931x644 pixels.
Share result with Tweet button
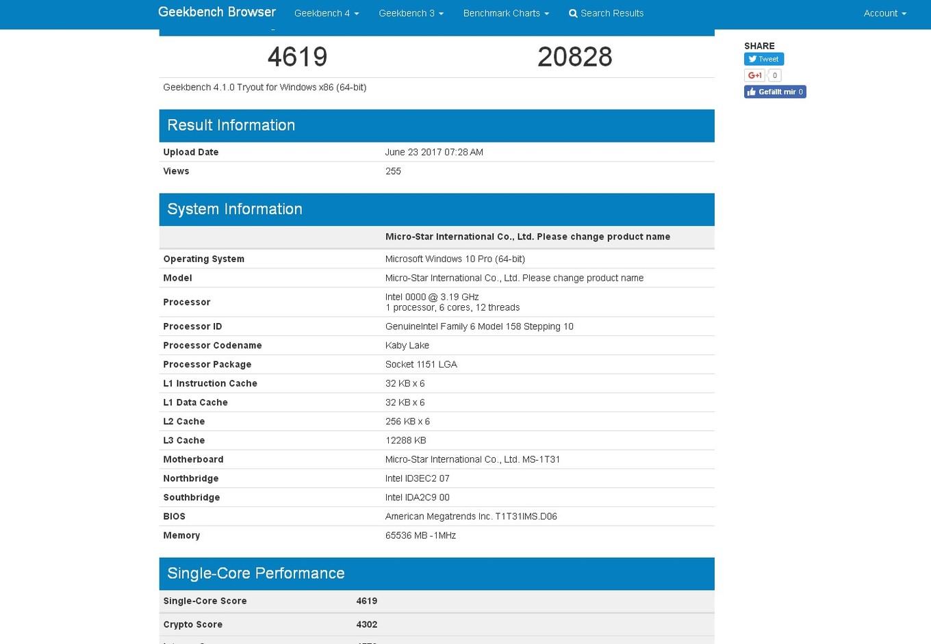(764, 59)
